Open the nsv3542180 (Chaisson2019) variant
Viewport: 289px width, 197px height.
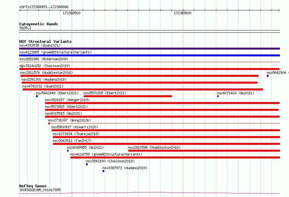coord(110,161)
